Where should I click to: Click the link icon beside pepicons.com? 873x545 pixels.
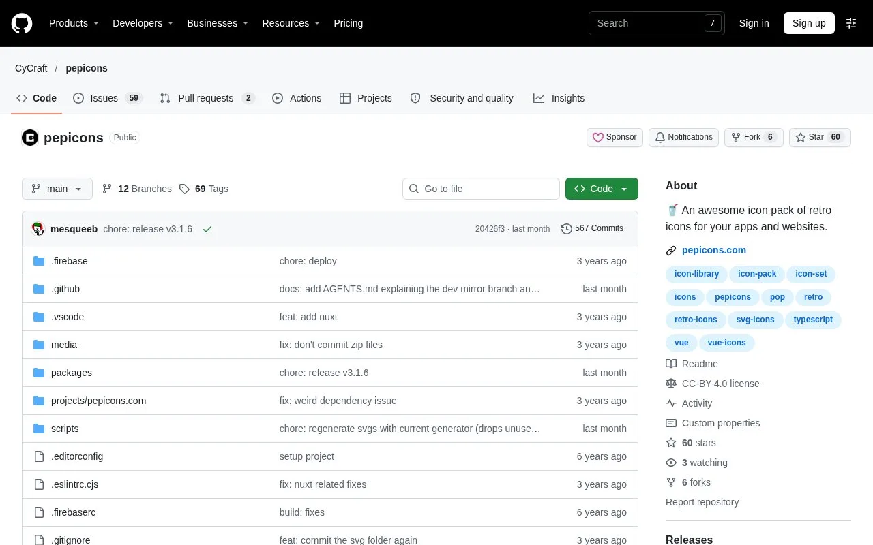point(671,251)
